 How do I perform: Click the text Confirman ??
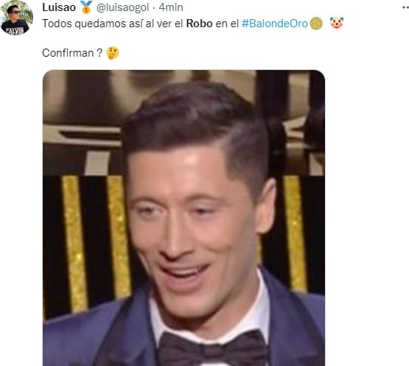[72, 53]
